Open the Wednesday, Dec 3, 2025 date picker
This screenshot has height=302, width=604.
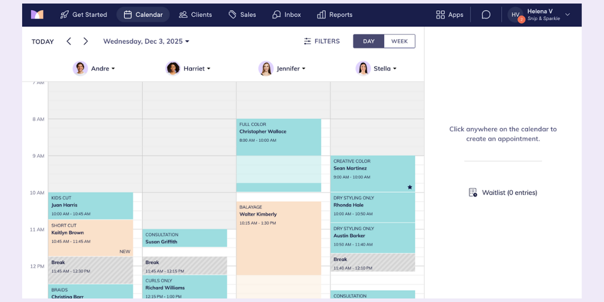point(146,41)
